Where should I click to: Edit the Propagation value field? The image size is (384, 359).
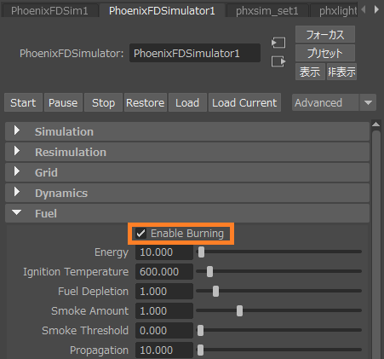point(164,350)
